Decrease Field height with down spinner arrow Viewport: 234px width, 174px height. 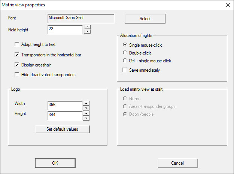pyautogui.click(x=87, y=32)
